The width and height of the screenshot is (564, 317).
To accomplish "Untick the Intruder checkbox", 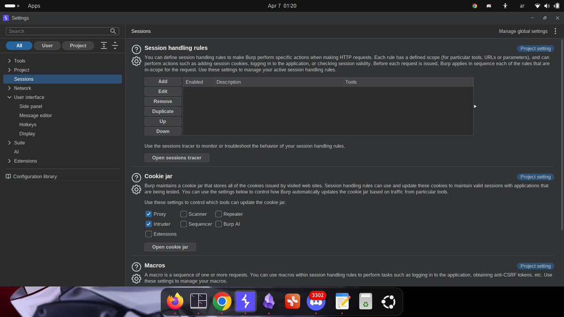I will 149,224.
